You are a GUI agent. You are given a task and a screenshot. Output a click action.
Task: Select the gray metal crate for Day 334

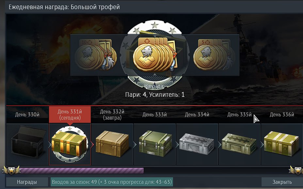pyautogui.click(x=197, y=144)
